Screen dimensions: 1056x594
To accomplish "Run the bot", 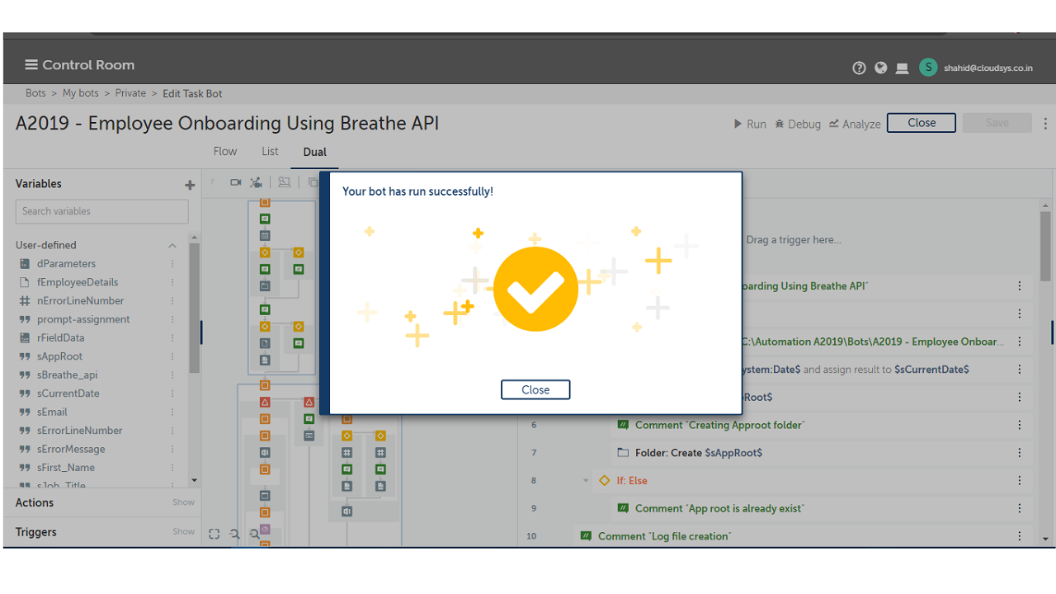I will click(x=750, y=124).
